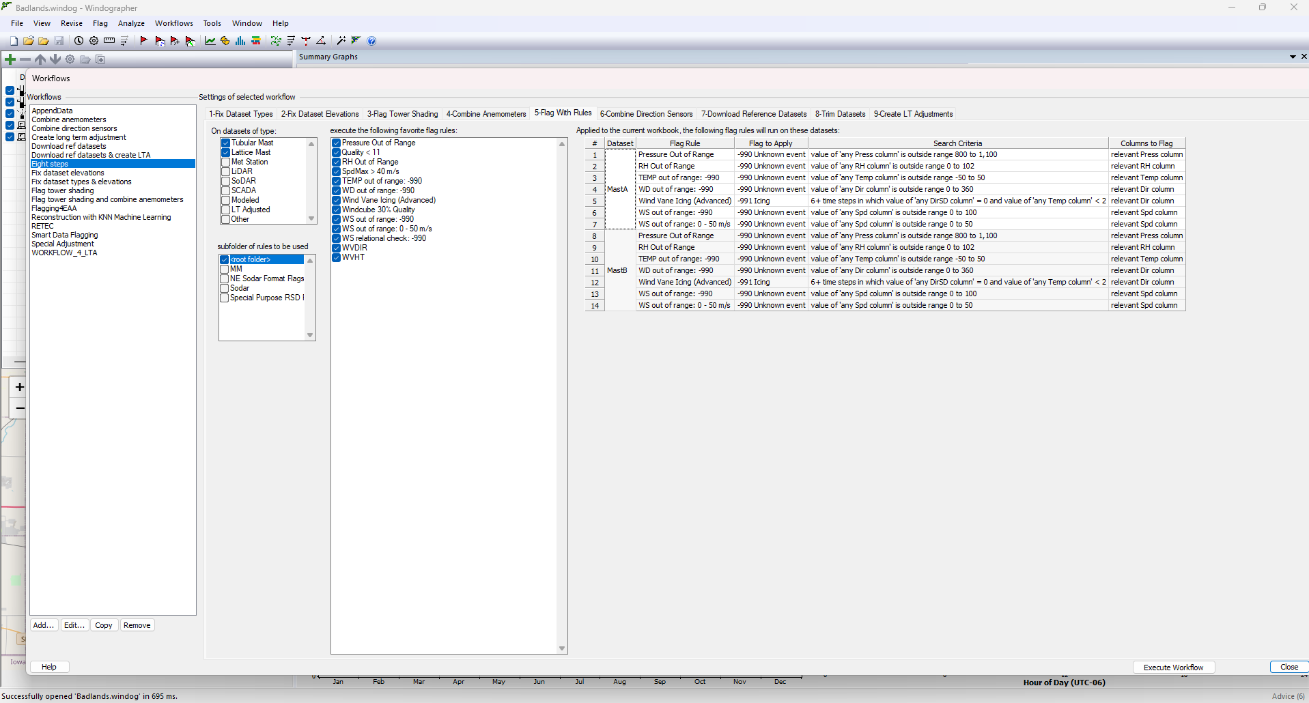Select the Smart Data Flagging workflow

[x=65, y=234]
